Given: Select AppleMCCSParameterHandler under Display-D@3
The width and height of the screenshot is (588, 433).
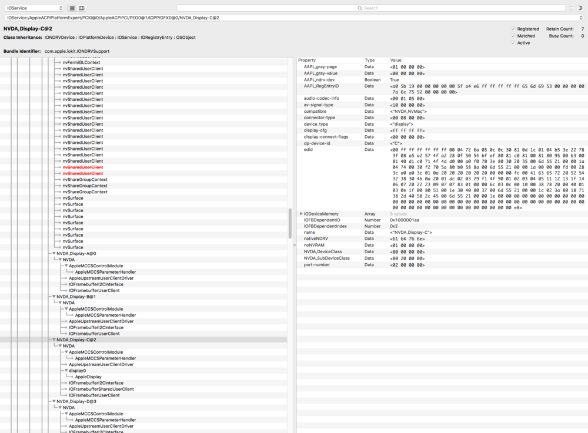Looking at the screenshot, I should (105, 420).
